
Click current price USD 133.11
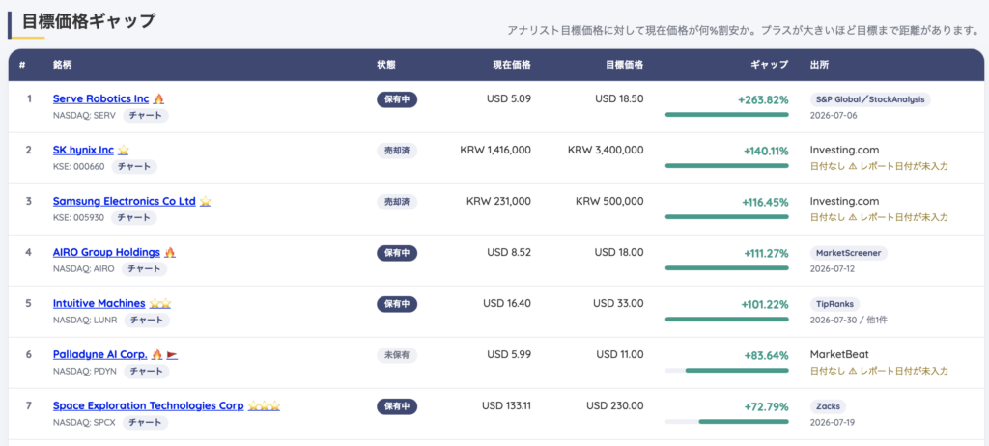[x=506, y=405]
